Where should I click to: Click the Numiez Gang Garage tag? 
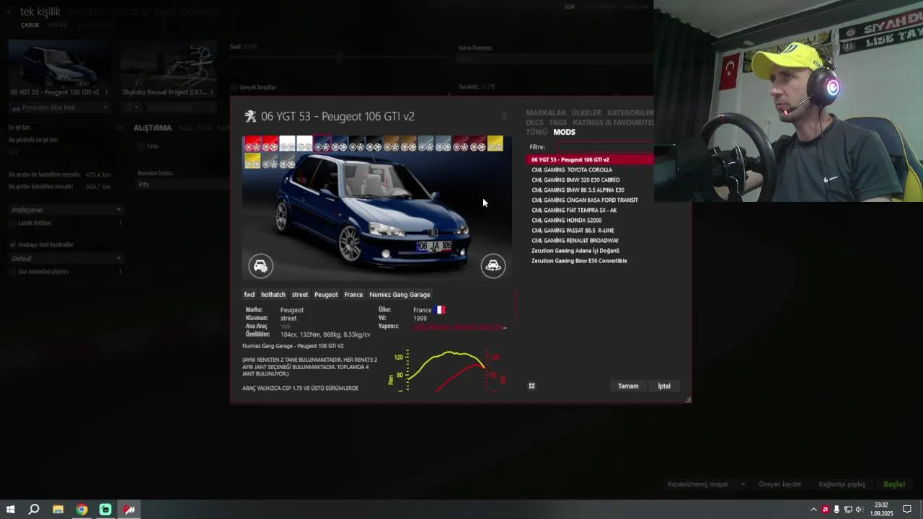click(399, 294)
